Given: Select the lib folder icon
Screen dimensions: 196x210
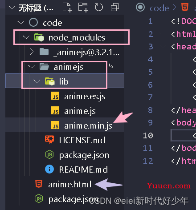Looking at the screenshot, I should [50, 81].
